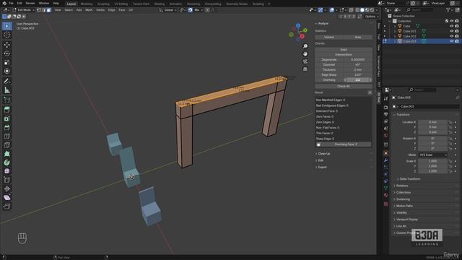Select the Extrude Region tool
Image resolution: width=462 pixels, height=260 pixels.
click(6, 110)
